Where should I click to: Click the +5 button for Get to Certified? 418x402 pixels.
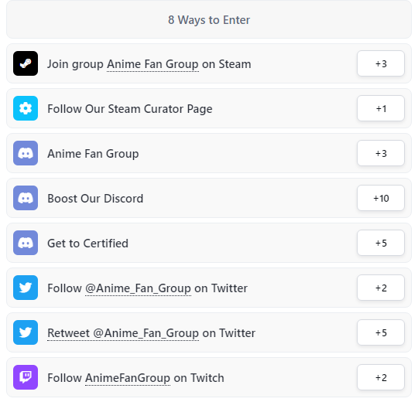click(381, 243)
